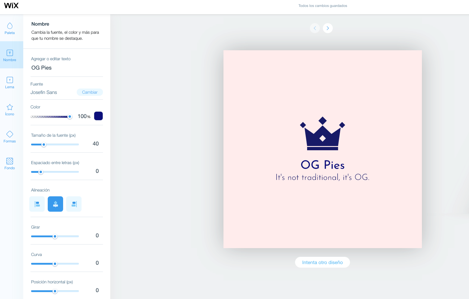Select the crown icon on the logo

point(323,133)
